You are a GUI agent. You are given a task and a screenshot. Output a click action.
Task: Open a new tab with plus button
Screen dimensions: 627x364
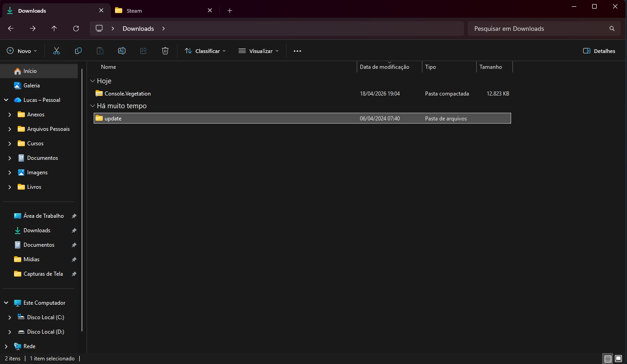pos(230,10)
